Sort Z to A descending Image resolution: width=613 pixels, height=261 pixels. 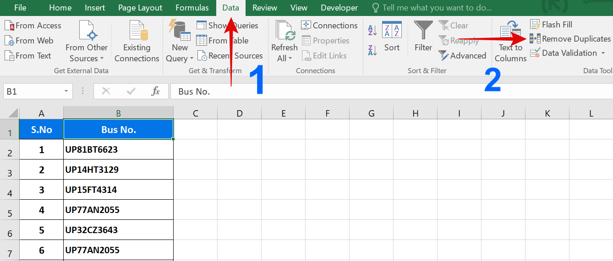tap(372, 50)
